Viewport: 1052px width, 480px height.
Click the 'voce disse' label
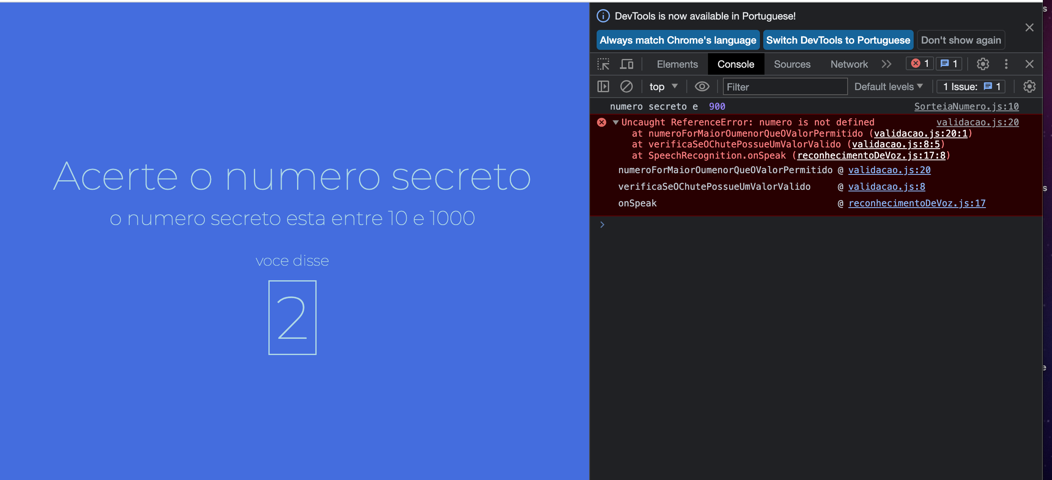pyautogui.click(x=292, y=261)
